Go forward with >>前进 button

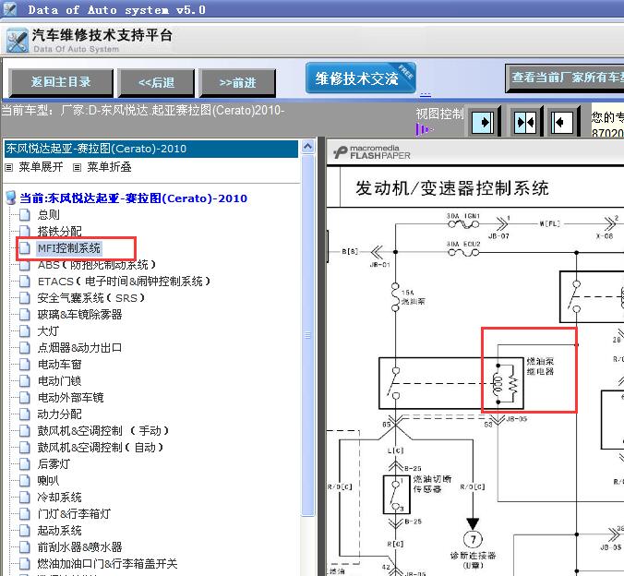(x=237, y=83)
